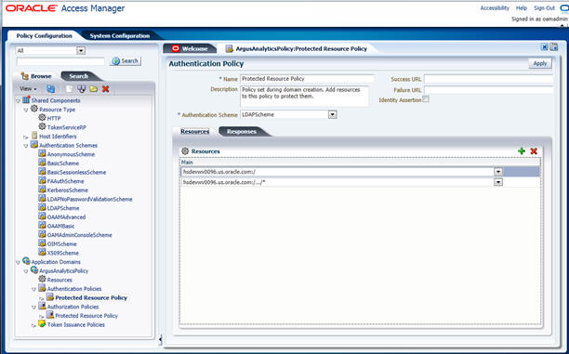Click the icon next to OAAMAdvanced
Screen dimensions: 569x354
(42, 216)
